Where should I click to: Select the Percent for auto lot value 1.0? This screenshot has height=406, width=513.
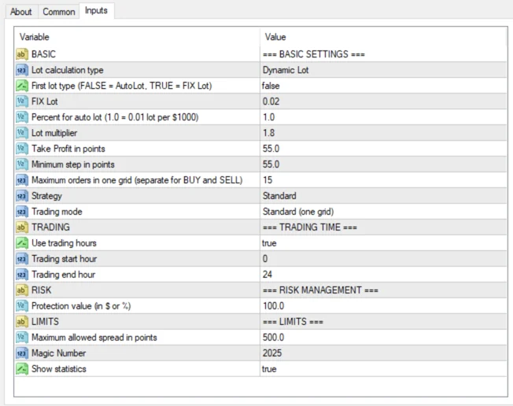[x=383, y=117]
